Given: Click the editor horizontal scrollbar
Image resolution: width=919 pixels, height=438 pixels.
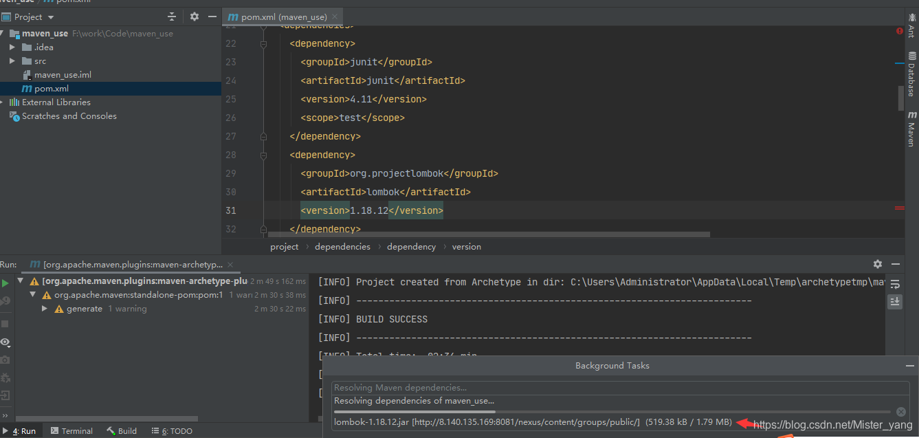Looking at the screenshot, I should (x=489, y=234).
